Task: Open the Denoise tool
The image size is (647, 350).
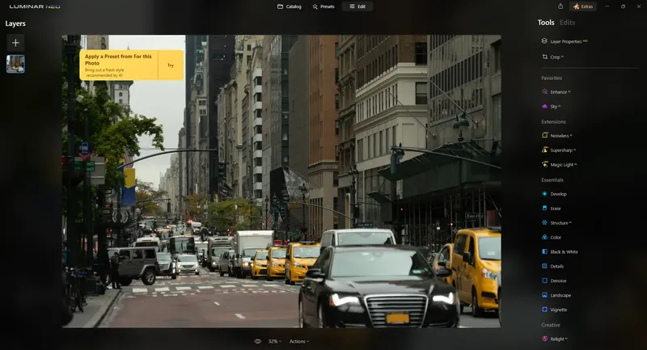Action: [554, 280]
